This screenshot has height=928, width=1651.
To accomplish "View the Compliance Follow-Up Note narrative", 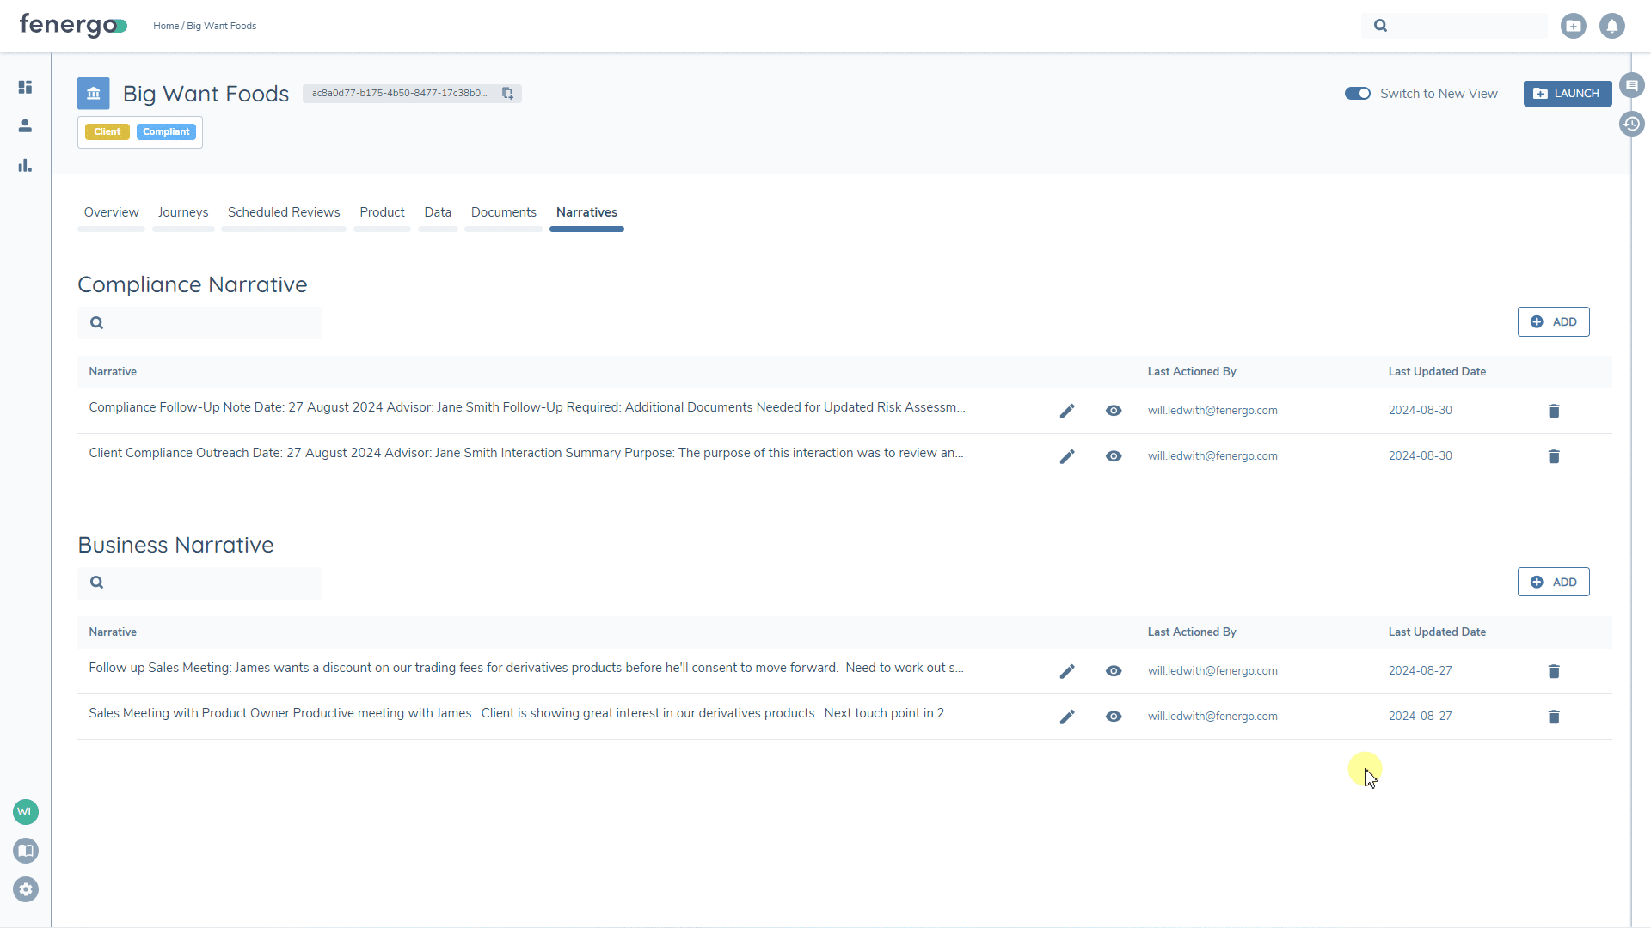I will point(1113,411).
